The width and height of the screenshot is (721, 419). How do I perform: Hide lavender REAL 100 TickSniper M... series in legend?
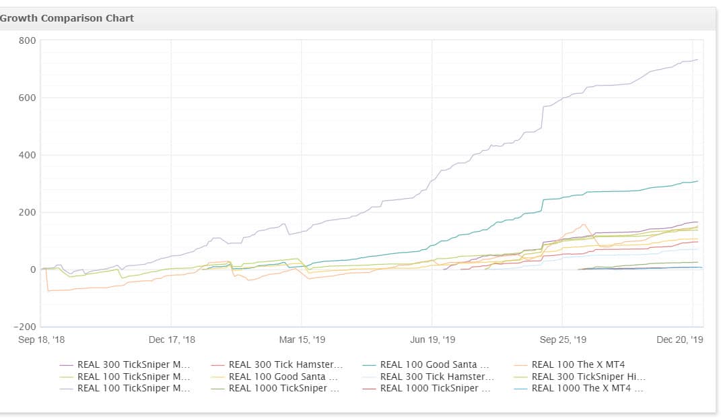point(133,388)
